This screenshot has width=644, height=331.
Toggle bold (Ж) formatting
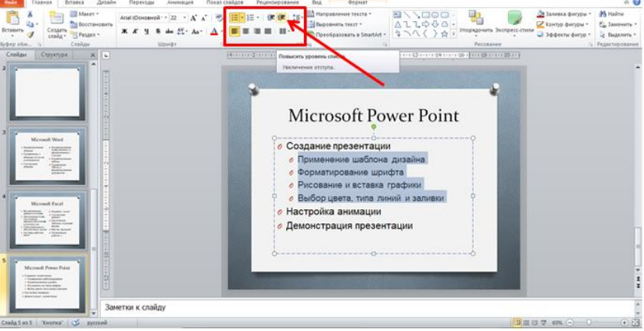click(x=125, y=31)
